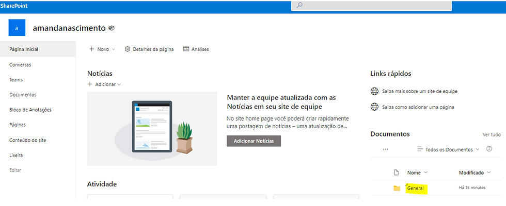Click Editar navigation link
Image resolution: width=506 pixels, height=206 pixels.
click(x=15, y=170)
